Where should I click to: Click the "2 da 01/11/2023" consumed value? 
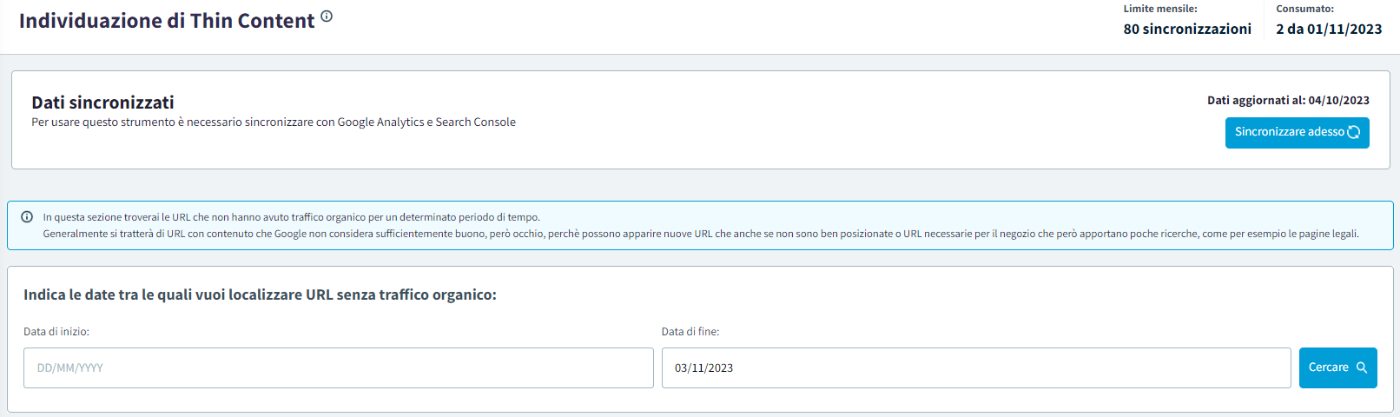1329,29
